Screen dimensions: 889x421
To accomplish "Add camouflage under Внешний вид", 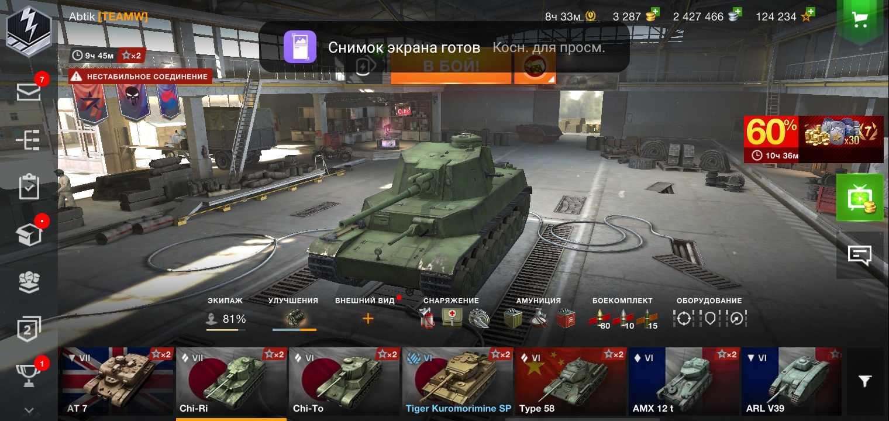I will click(368, 319).
